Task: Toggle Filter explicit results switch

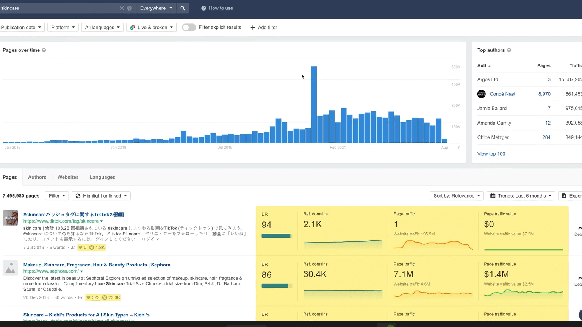Action: (x=189, y=28)
